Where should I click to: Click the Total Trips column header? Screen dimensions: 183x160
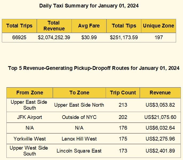tap(19, 26)
